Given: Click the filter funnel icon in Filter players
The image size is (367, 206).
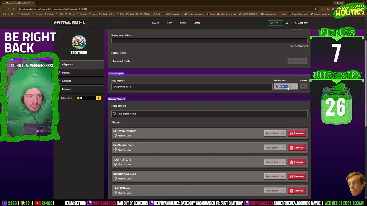Looking at the screenshot, I should 115,114.
